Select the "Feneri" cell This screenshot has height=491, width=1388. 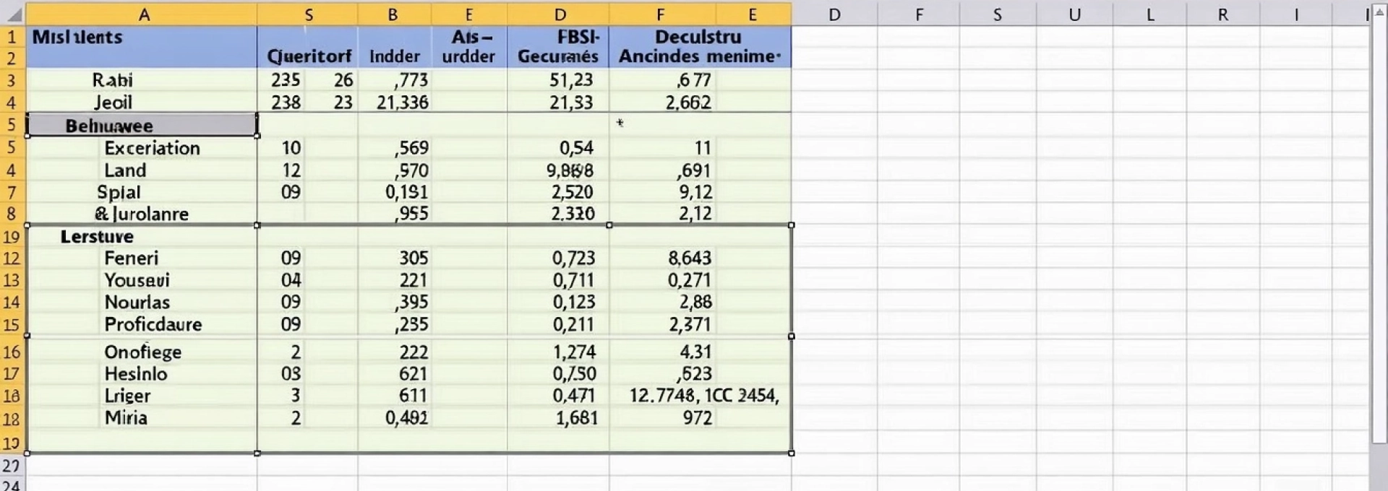pos(142,258)
